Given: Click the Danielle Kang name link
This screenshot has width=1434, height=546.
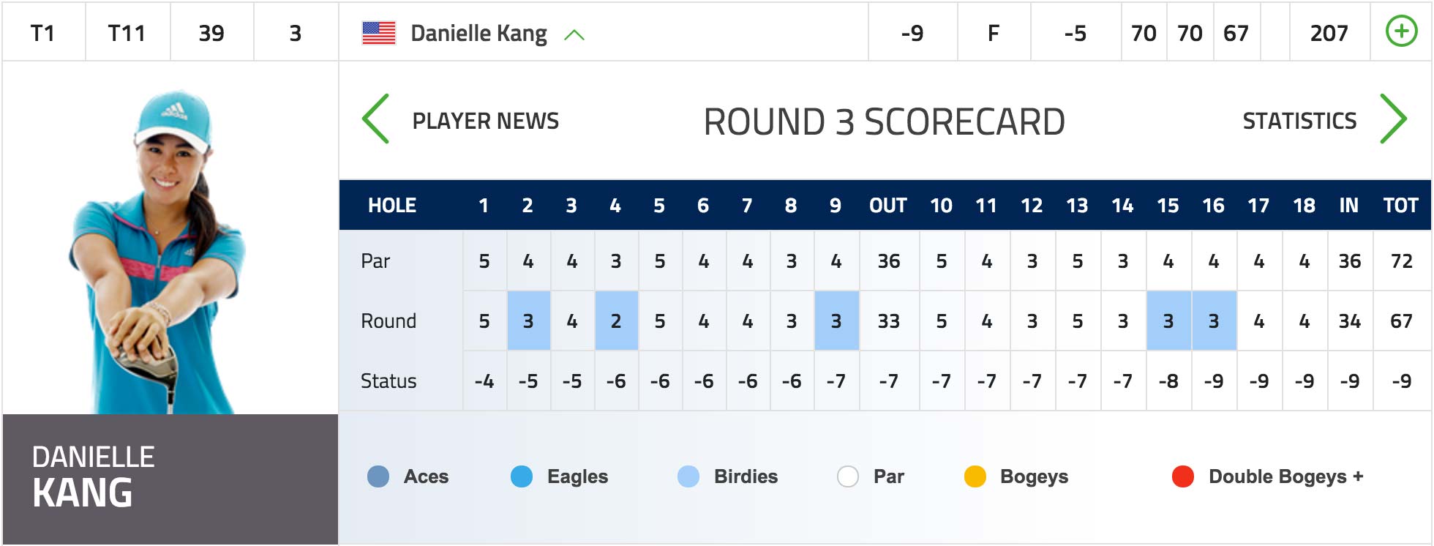Looking at the screenshot, I should point(478,34).
